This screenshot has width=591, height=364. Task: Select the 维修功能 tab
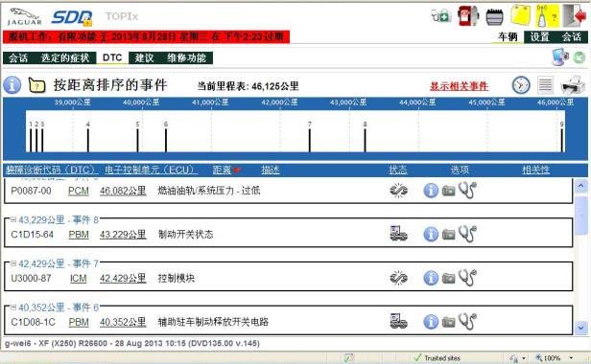pyautogui.click(x=186, y=58)
